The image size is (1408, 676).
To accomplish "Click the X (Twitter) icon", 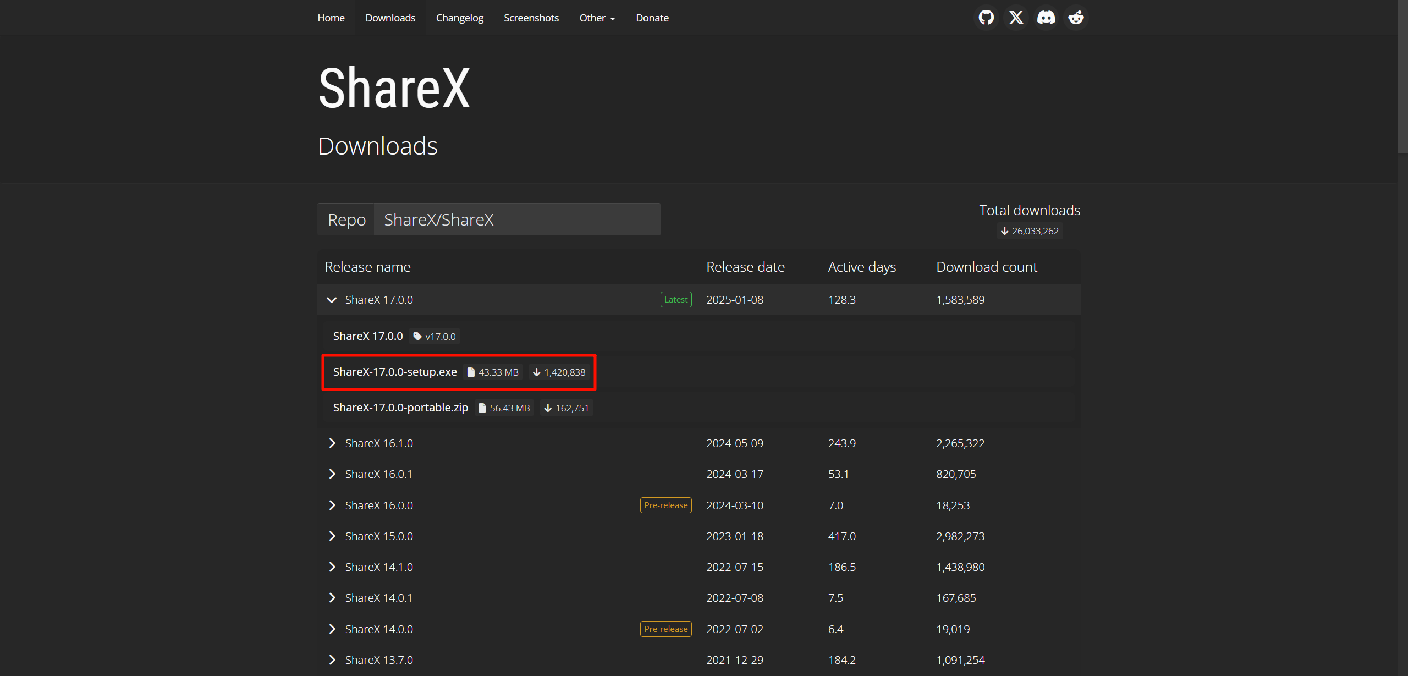I will point(1016,17).
